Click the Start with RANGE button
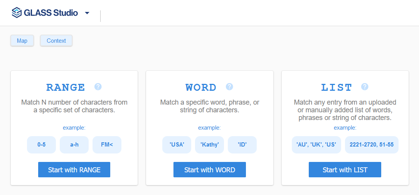419x195 pixels. pos(74,170)
